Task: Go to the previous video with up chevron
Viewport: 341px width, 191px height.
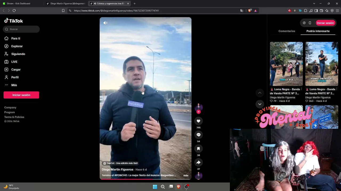Action: coord(260,93)
